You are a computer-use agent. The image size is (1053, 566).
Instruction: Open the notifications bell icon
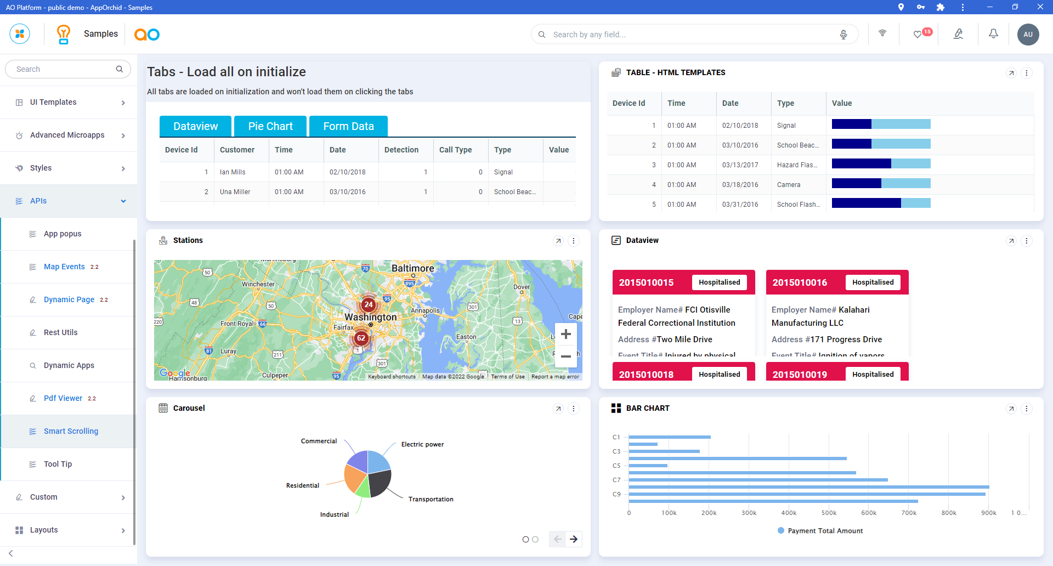[x=993, y=34]
